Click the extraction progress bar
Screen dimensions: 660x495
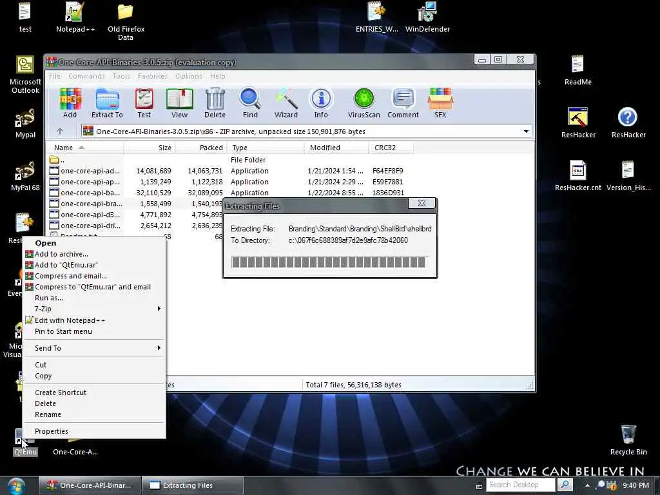pos(329,262)
